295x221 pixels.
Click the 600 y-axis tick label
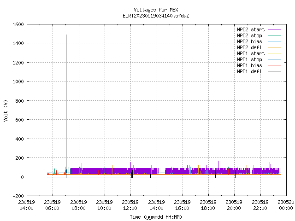(x=19, y=120)
